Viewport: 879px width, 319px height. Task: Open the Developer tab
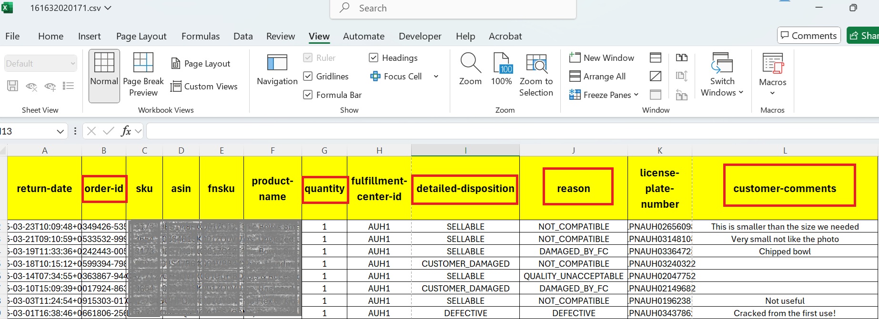point(420,36)
